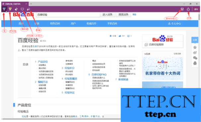Open 个人中心 in the navigation bar
Screen dimensions: 201x122
coord(174,24)
